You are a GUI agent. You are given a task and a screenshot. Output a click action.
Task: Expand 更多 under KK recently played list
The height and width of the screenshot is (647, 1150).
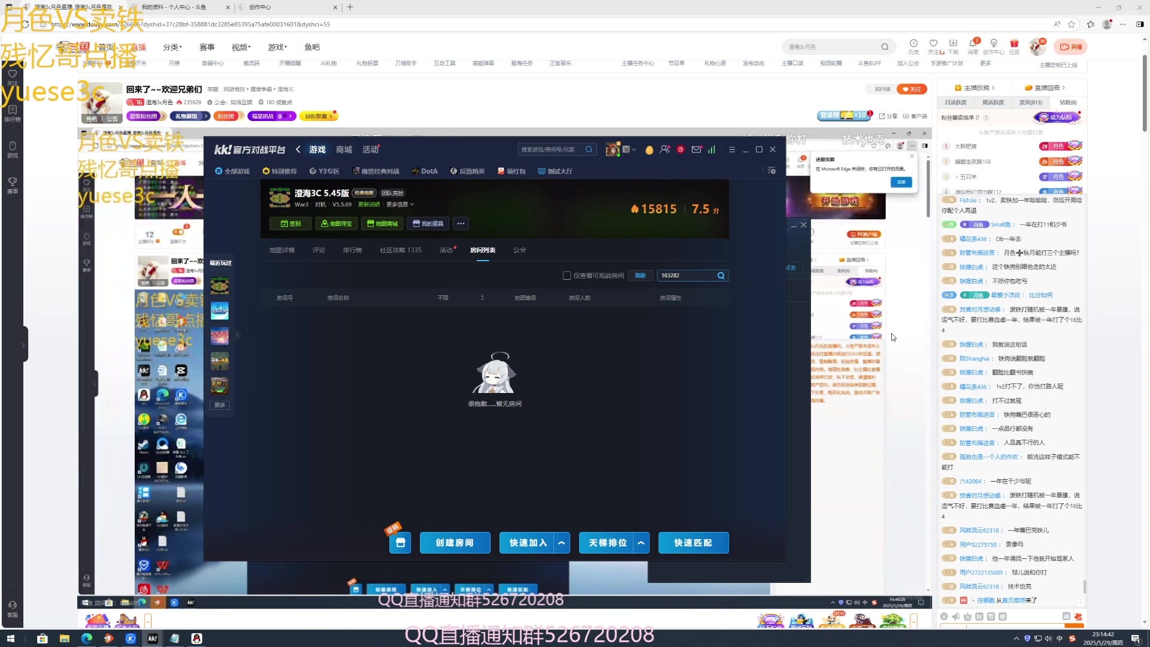pyautogui.click(x=220, y=405)
